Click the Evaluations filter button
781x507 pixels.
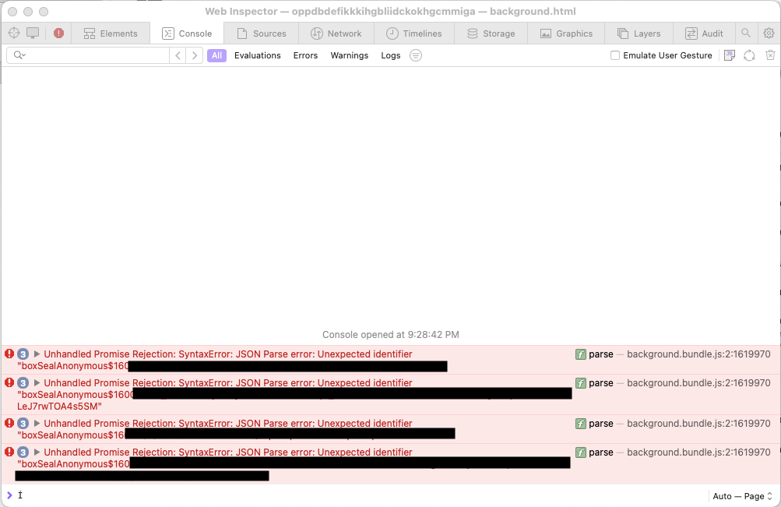click(x=257, y=55)
